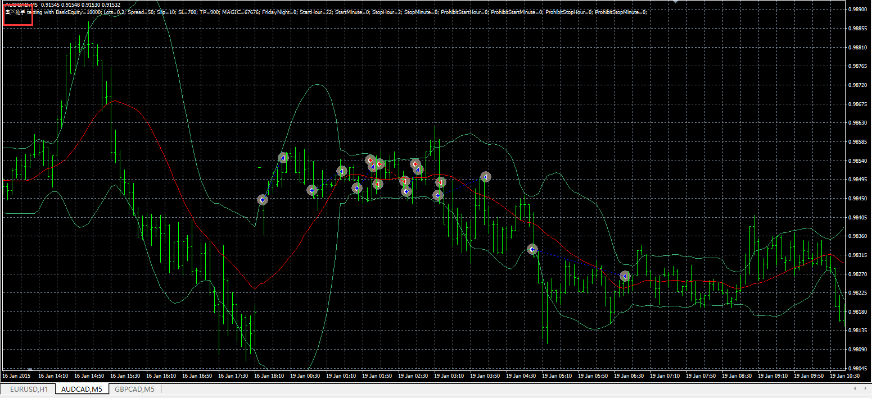Click the 19 Jan 00:30 time axis label
872x399 pixels.
[305, 375]
